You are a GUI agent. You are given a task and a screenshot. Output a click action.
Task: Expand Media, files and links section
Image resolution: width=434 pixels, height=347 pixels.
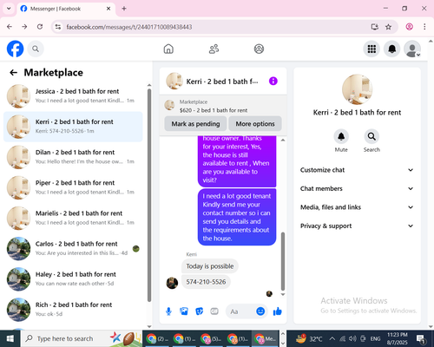pyautogui.click(x=357, y=207)
